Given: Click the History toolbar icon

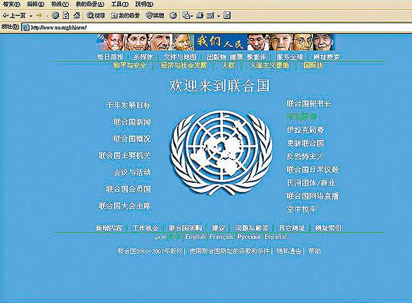Looking at the screenshot, I should [173, 15].
